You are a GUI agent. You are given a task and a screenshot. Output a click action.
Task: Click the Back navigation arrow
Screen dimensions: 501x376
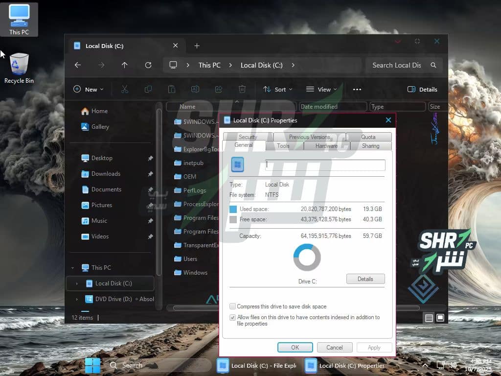pos(77,65)
